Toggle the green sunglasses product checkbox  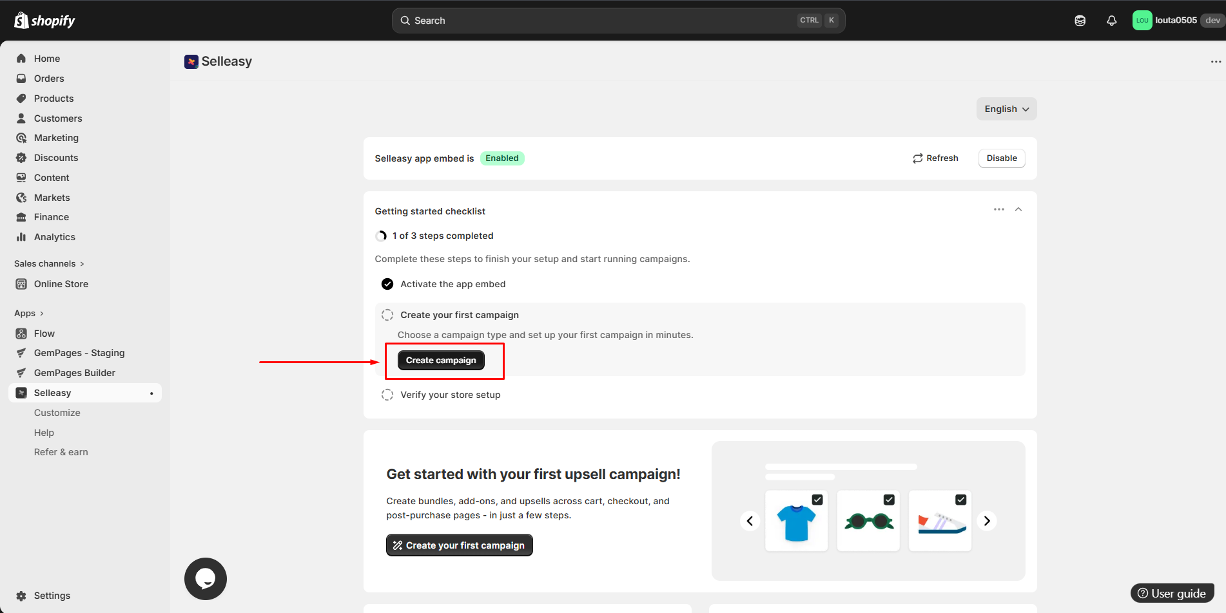[889, 500]
